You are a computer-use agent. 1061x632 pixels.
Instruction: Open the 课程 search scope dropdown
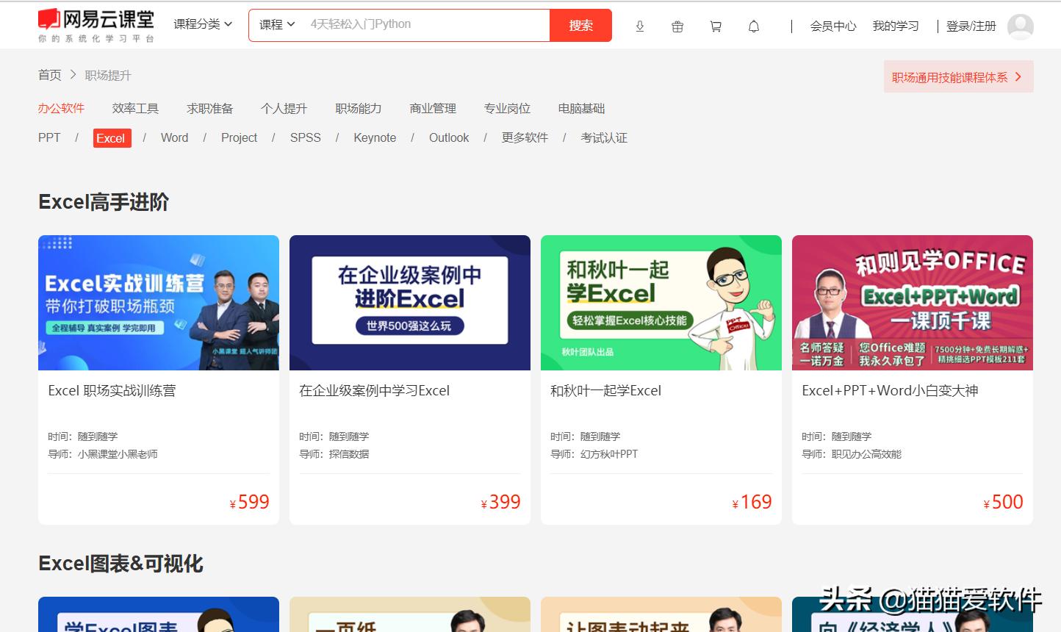[x=277, y=24]
